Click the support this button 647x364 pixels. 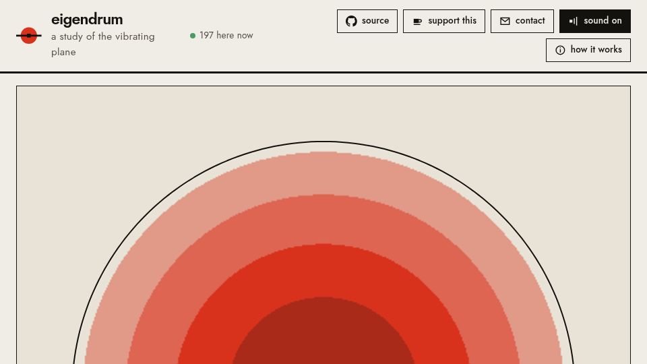(x=444, y=21)
